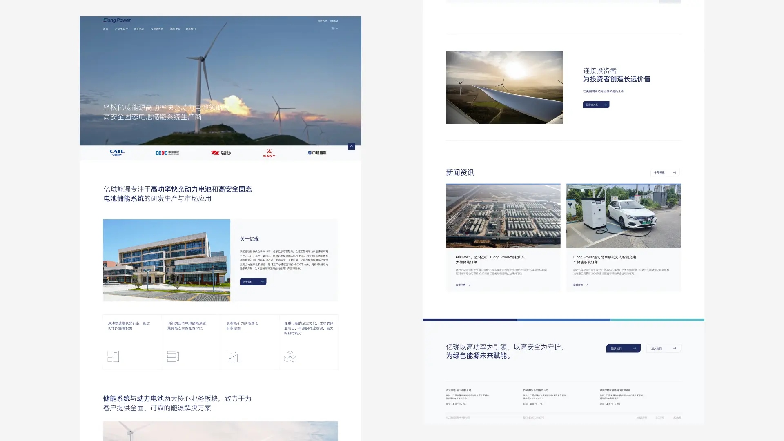Click the 投资者关系 button beside wind blade image
784x441 pixels.
[596, 105]
